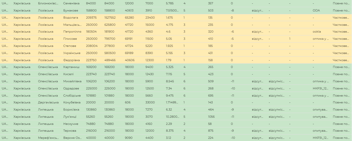The image size is (352, 141).
Task: Click the Киселі cell
Action: coord(68,74)
